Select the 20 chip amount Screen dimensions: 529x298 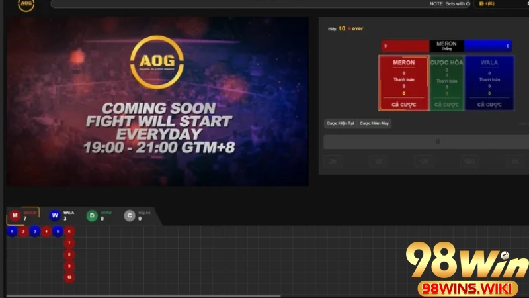coord(333,162)
